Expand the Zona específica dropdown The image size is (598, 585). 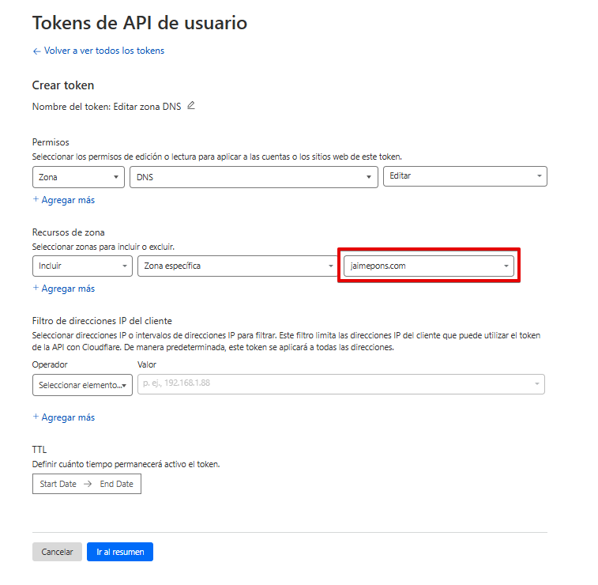[x=237, y=266]
